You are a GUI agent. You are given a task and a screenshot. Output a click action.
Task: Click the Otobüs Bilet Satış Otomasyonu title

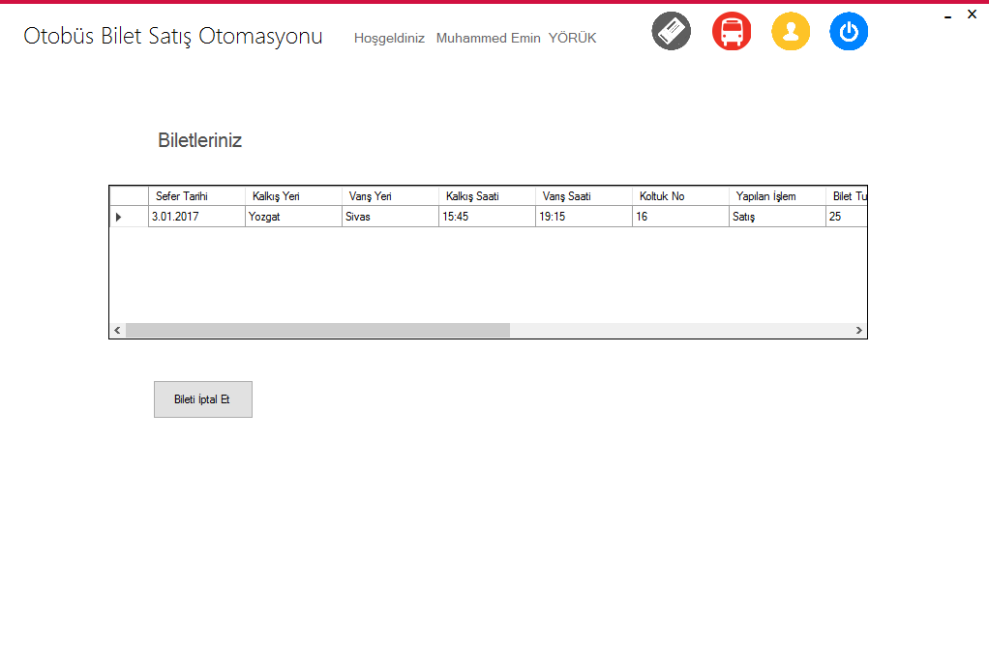tap(173, 36)
